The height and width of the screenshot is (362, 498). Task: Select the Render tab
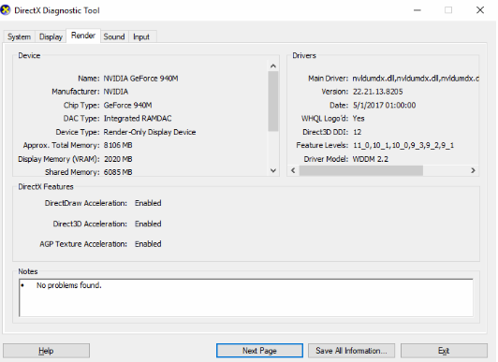tap(83, 36)
